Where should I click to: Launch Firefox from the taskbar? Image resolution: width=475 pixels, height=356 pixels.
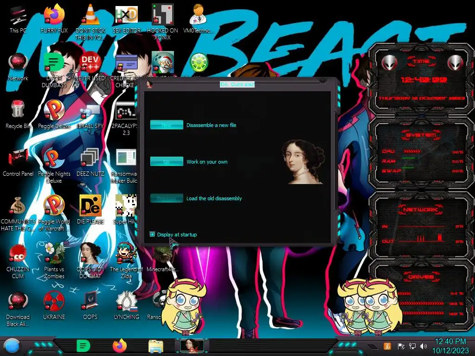coord(120,346)
